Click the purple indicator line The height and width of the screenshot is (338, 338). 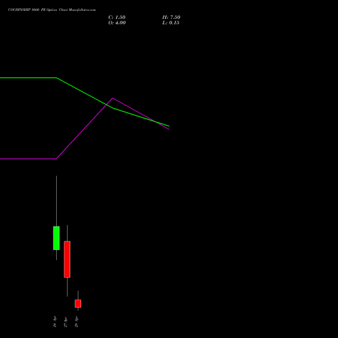[84, 128]
